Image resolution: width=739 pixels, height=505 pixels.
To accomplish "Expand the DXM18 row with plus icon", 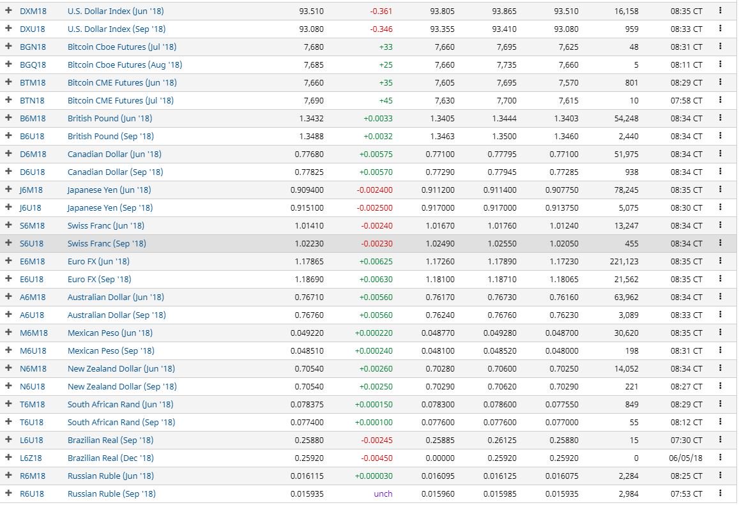I will [8, 10].
